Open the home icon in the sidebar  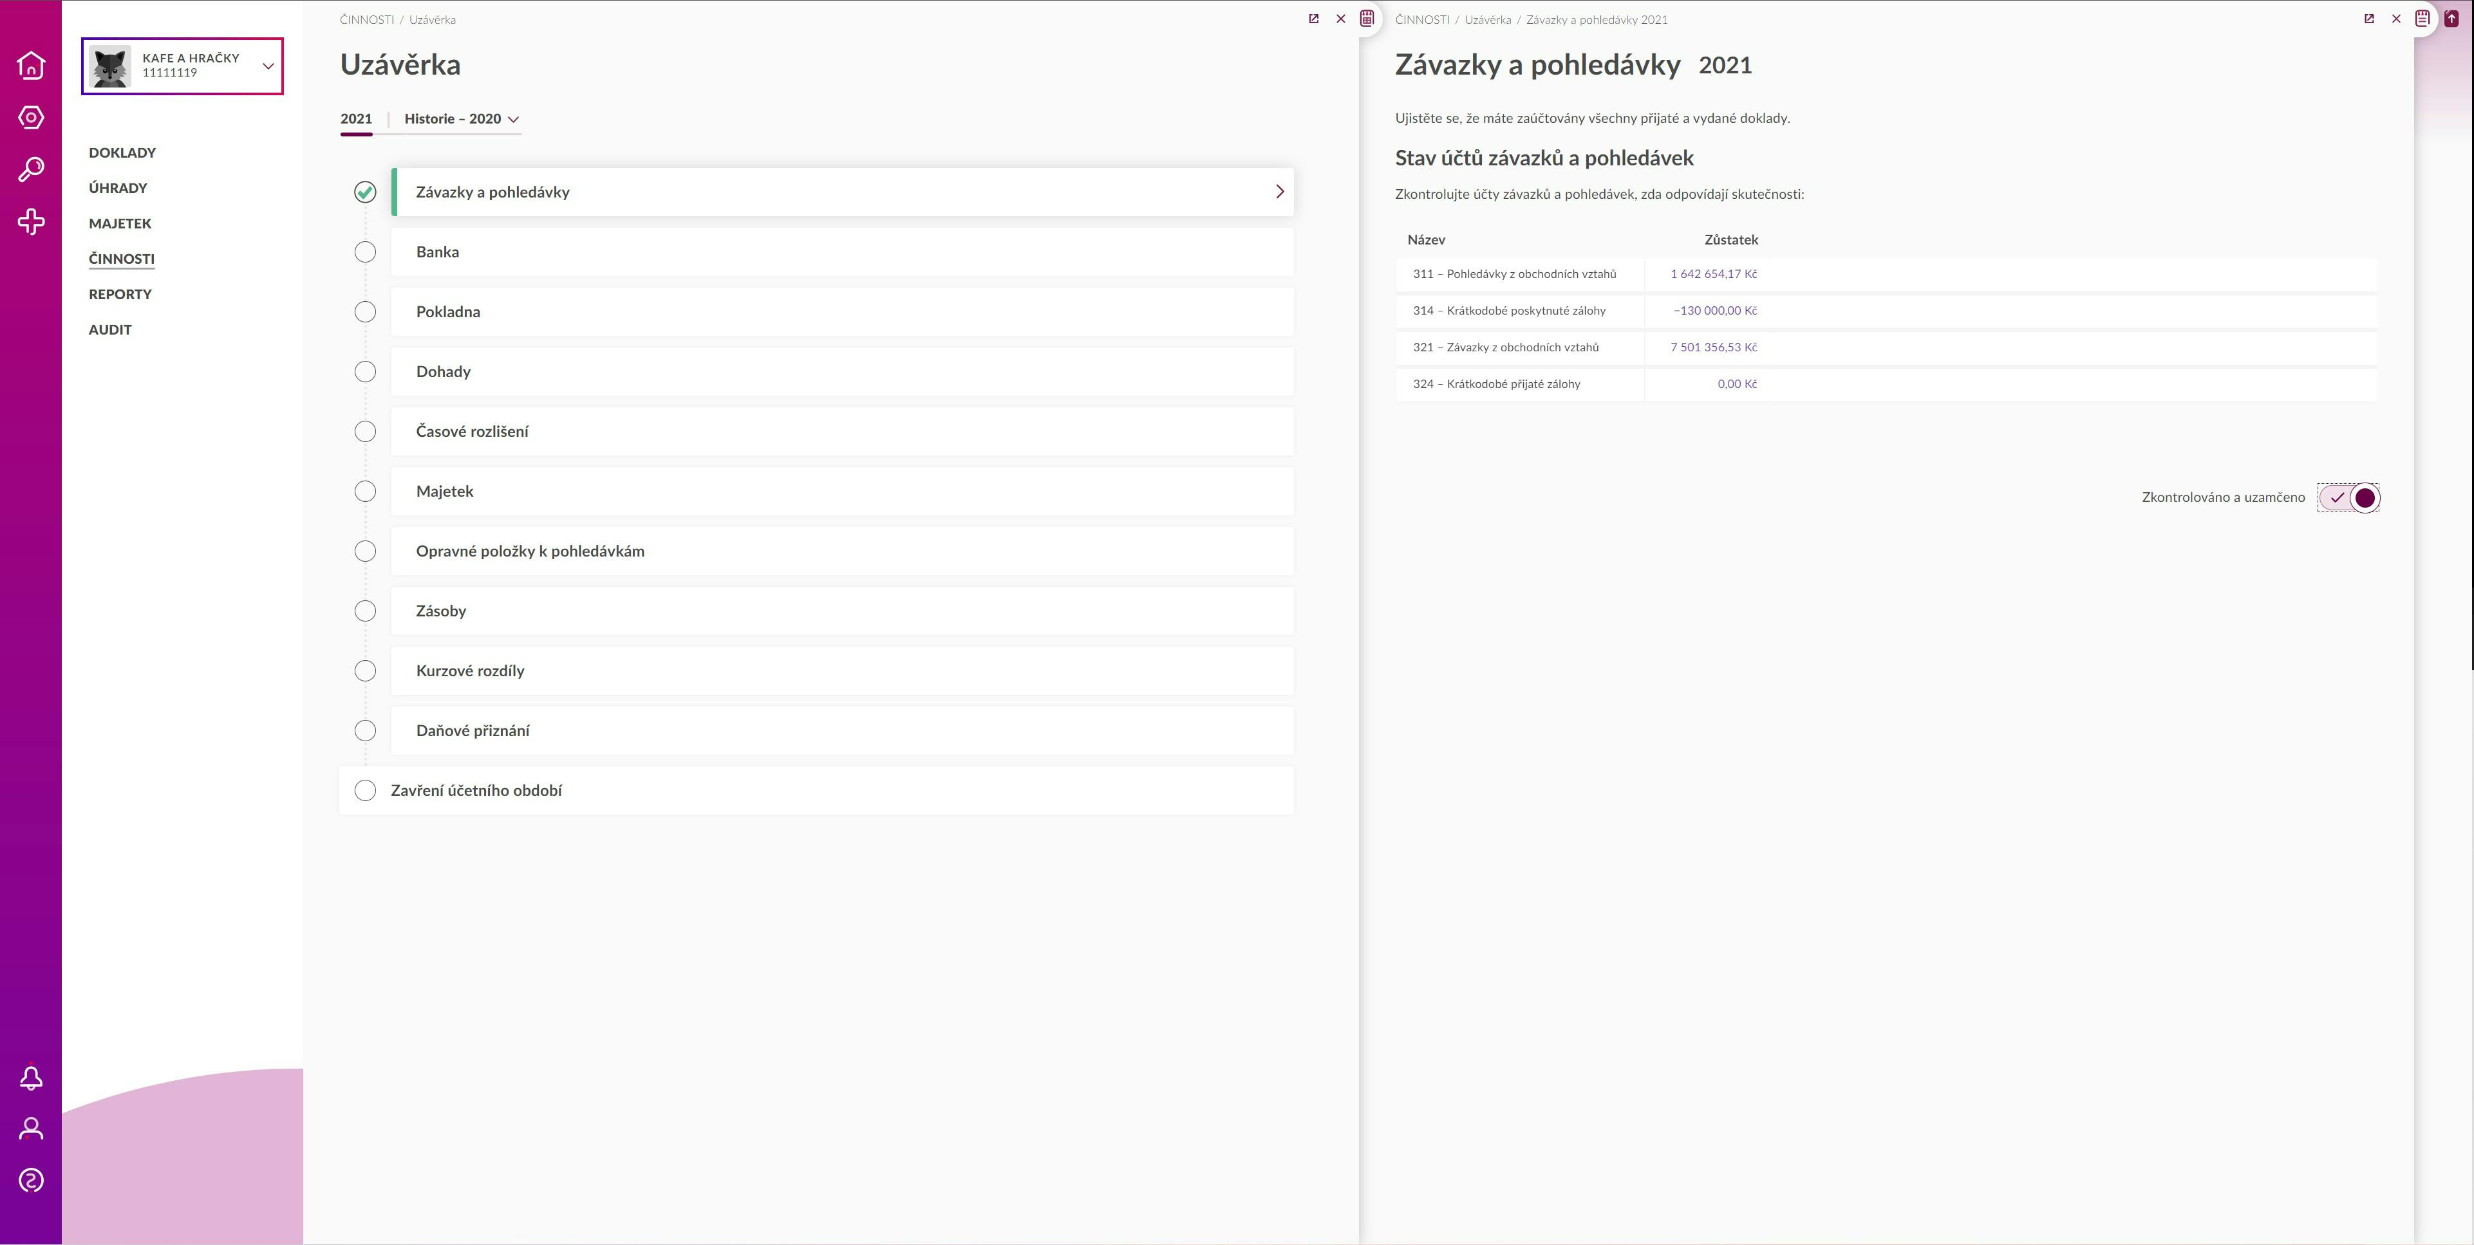tap(31, 65)
